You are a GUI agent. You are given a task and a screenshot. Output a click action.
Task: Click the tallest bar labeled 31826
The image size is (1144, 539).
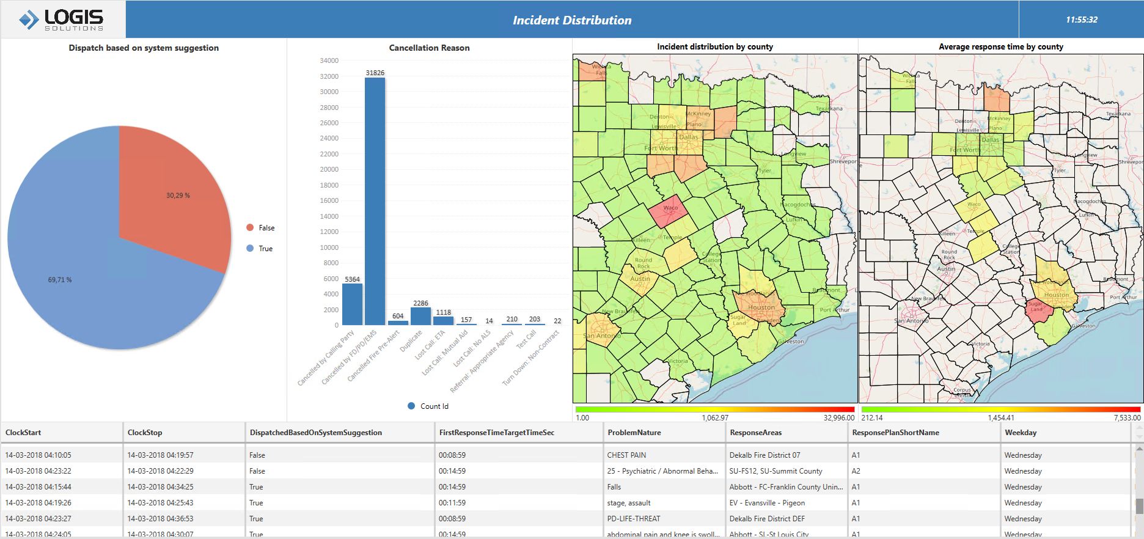tap(375, 202)
